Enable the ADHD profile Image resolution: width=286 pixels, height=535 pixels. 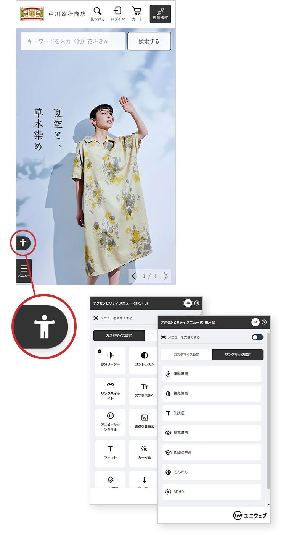pyautogui.click(x=212, y=492)
